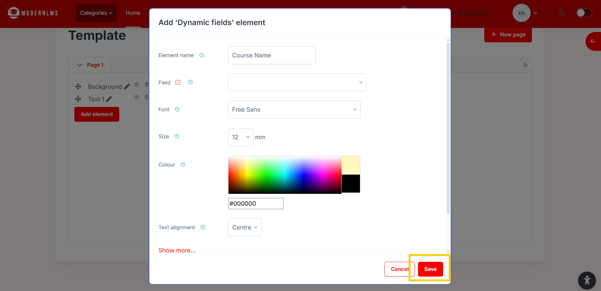Click the black current colour swatch

351,184
